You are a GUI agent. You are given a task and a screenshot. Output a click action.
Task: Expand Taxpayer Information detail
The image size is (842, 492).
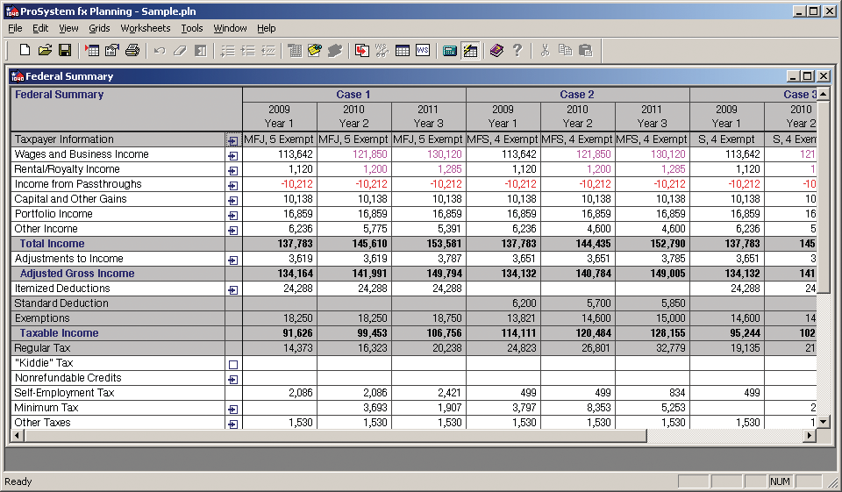pos(233,140)
